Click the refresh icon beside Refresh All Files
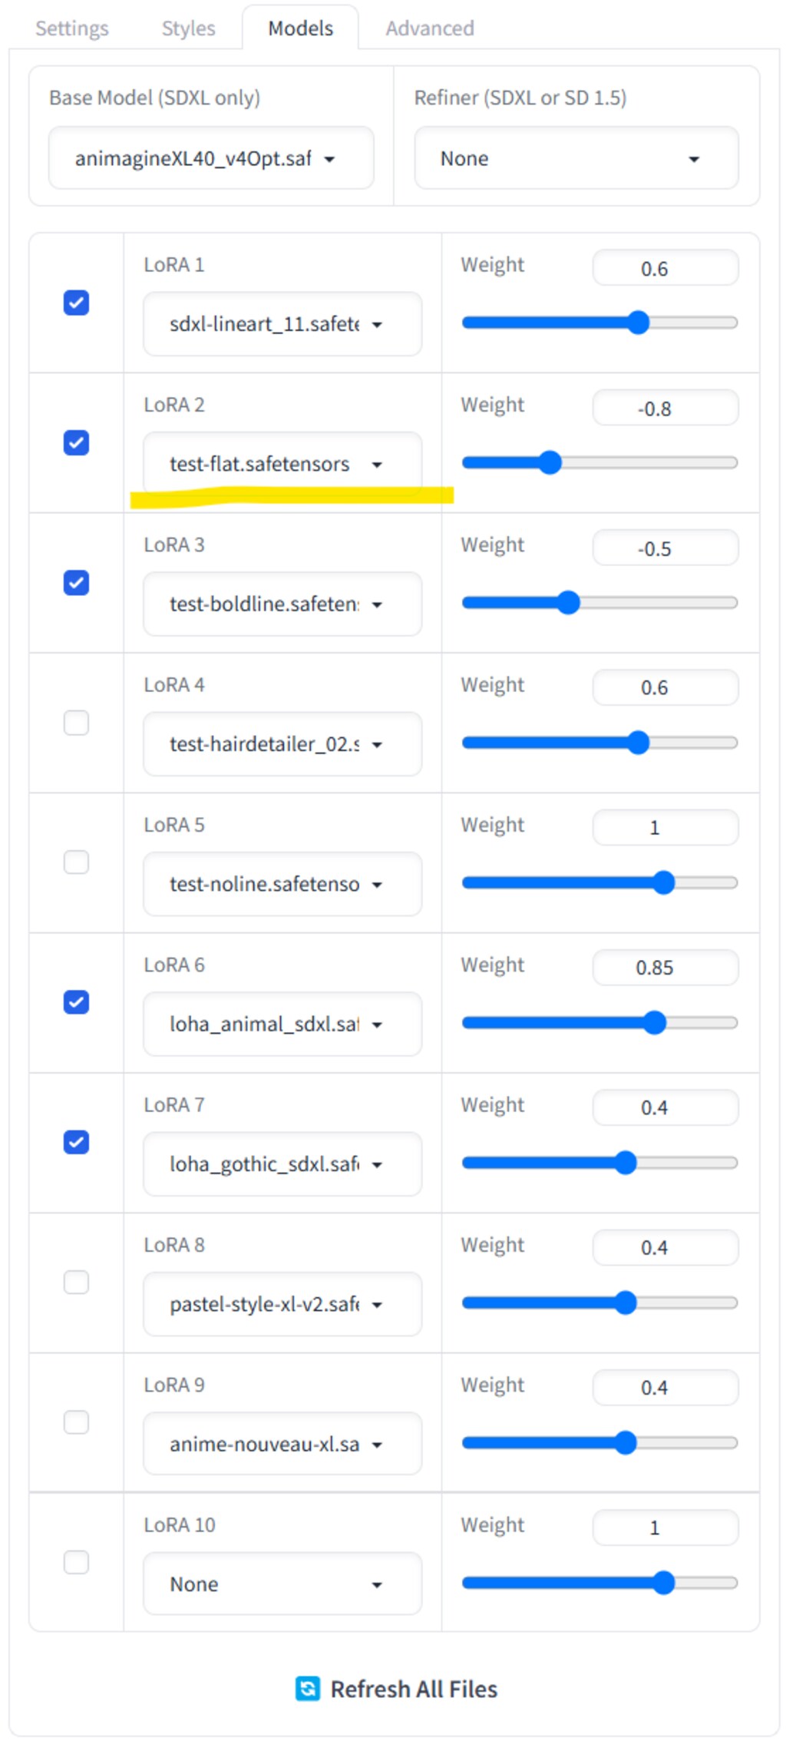786x1761 pixels. pyautogui.click(x=308, y=1688)
